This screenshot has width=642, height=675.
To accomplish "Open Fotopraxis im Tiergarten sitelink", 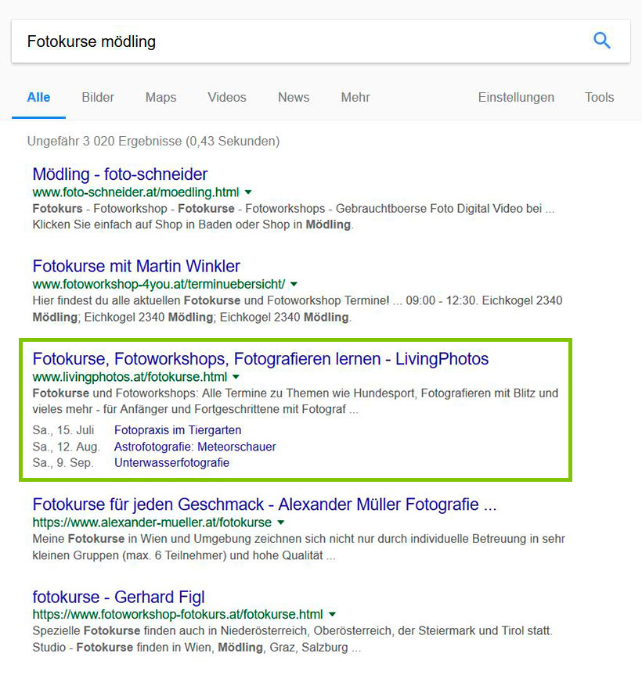I will [178, 430].
